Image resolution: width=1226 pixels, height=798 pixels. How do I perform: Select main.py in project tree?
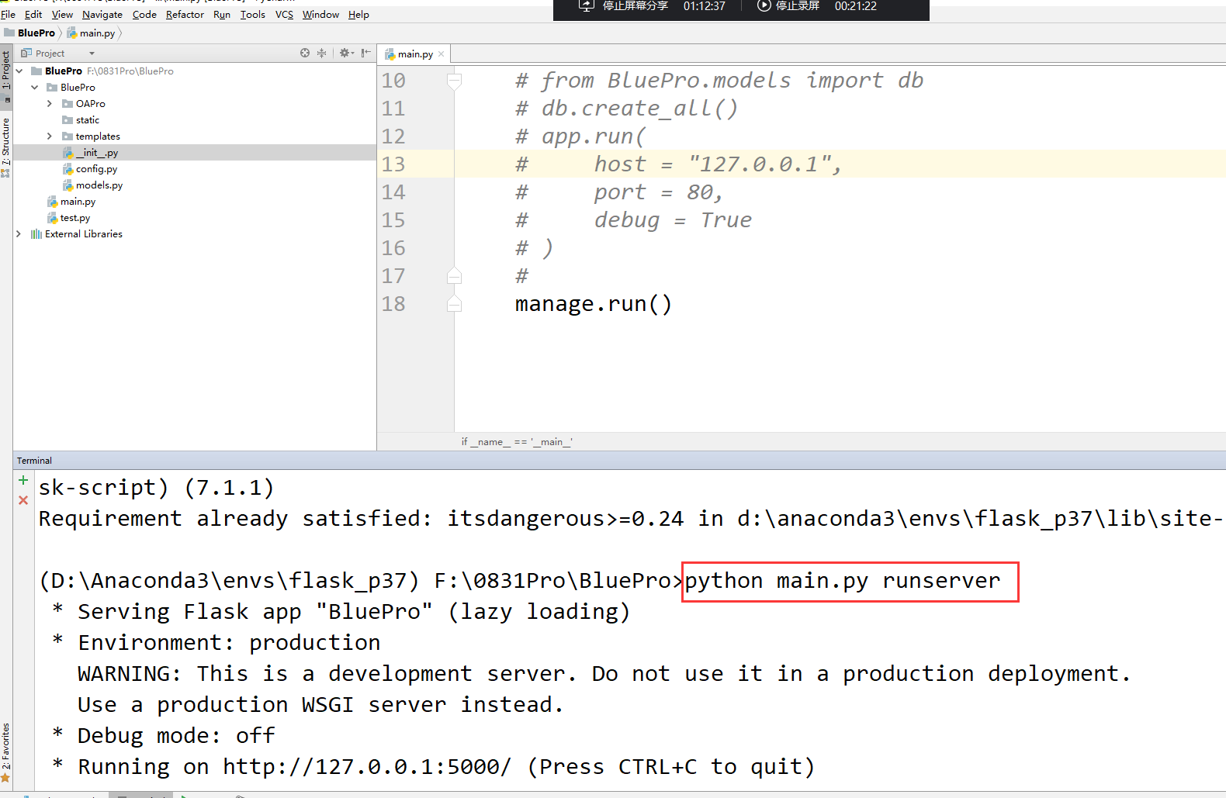(71, 202)
